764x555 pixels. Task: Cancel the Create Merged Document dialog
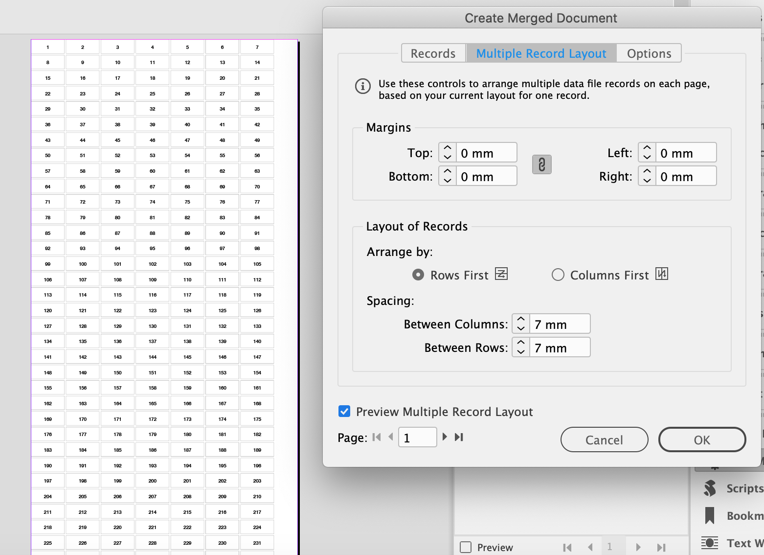point(604,439)
